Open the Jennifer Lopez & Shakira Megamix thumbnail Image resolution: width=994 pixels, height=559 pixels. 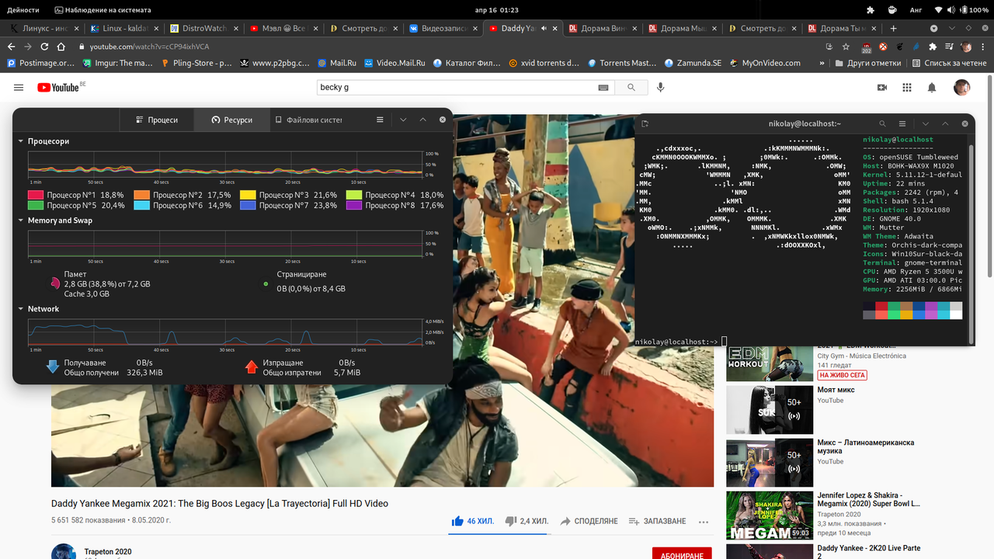click(769, 516)
